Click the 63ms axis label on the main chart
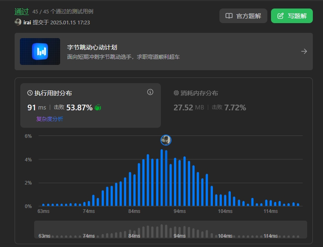 (x=43, y=211)
